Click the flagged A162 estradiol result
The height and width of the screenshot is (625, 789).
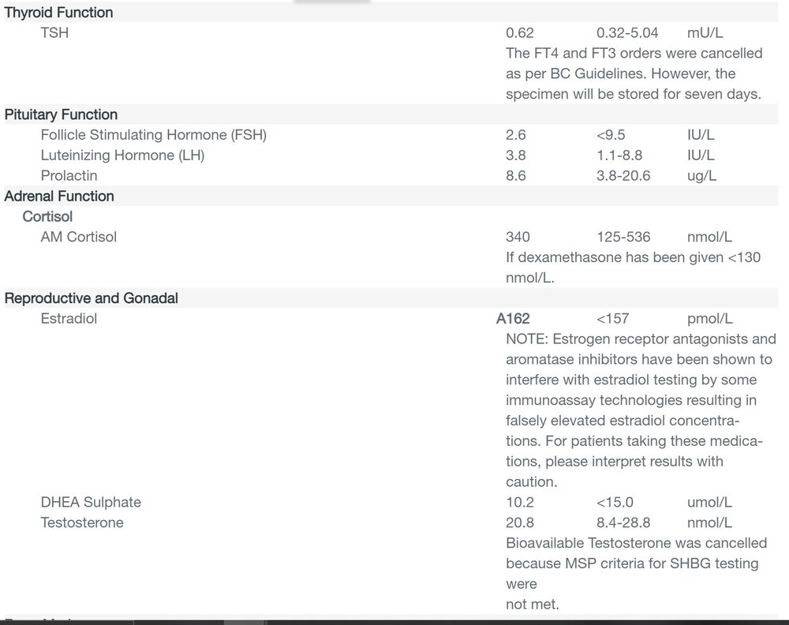(x=513, y=319)
